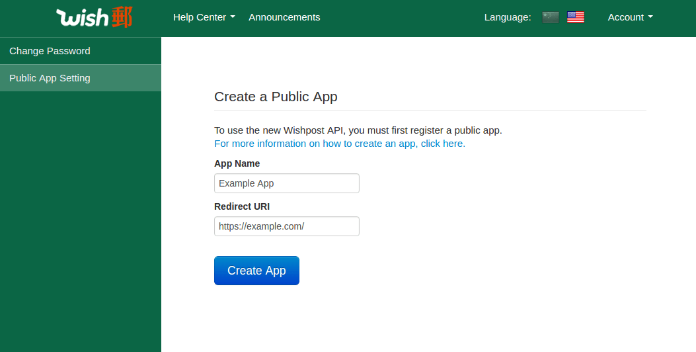Click the Create App button
This screenshot has height=352, width=696.
[256, 271]
